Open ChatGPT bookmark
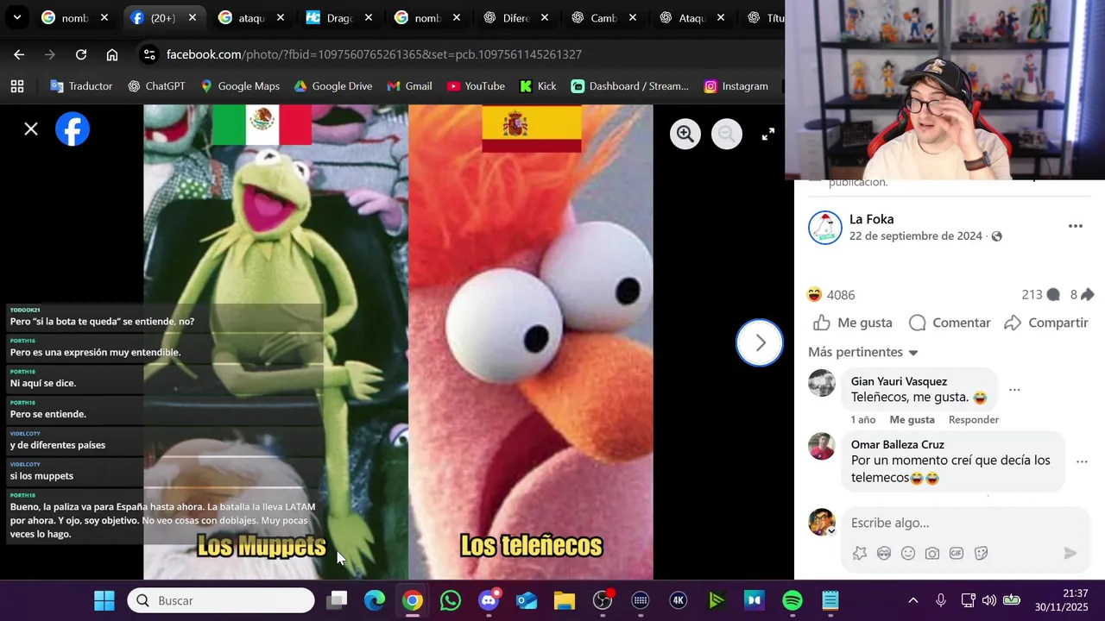 point(156,86)
